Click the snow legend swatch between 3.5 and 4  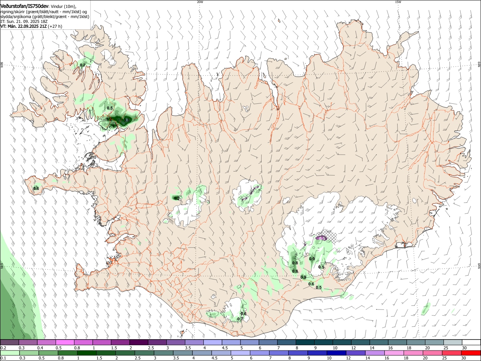pyautogui.click(x=194, y=342)
